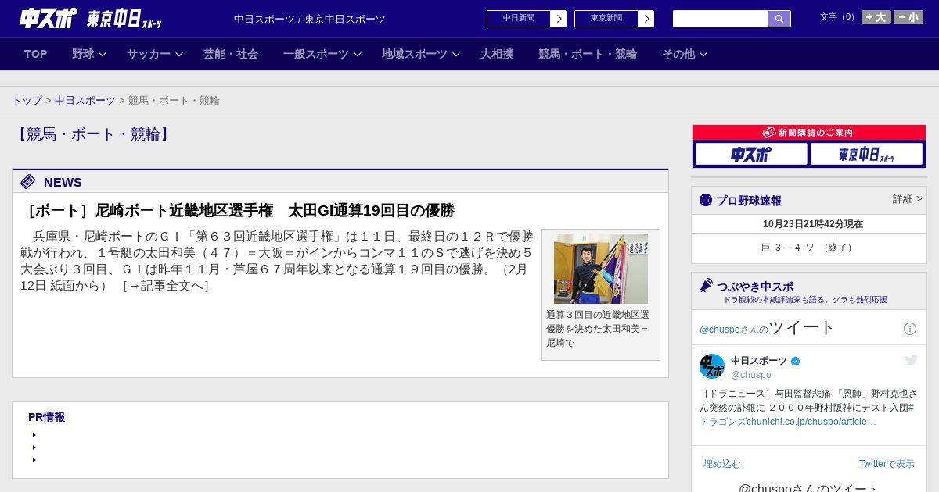
Task: Select 芸能・社会 navigation item
Action: tap(231, 54)
